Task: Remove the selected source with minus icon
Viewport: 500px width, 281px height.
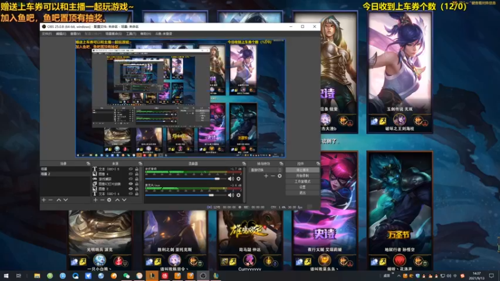Action: 102,200
